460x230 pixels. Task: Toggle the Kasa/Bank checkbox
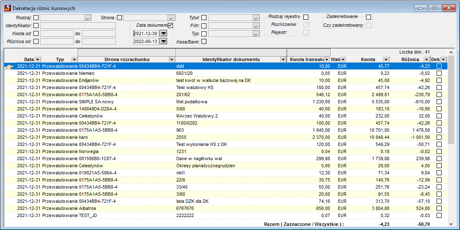(204, 41)
